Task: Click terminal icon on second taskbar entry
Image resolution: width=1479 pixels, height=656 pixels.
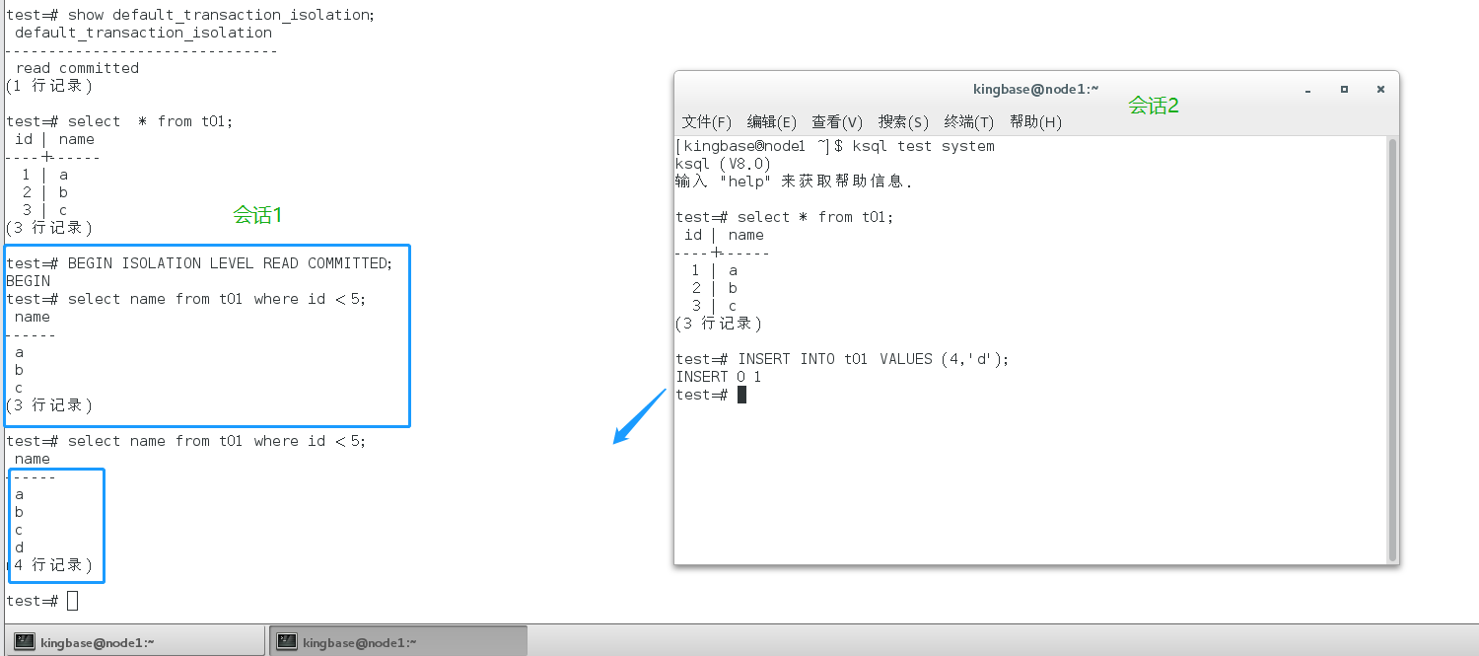Action: tap(287, 641)
